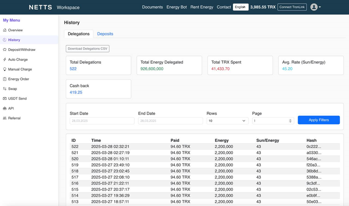Open USDT Send cash icon

(x=4, y=98)
